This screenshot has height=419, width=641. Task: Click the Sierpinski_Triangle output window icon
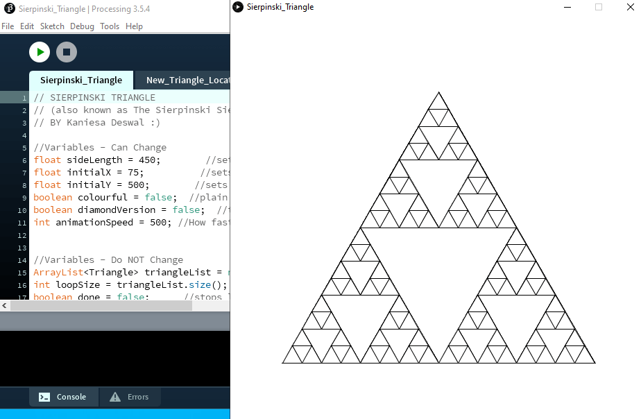(238, 7)
